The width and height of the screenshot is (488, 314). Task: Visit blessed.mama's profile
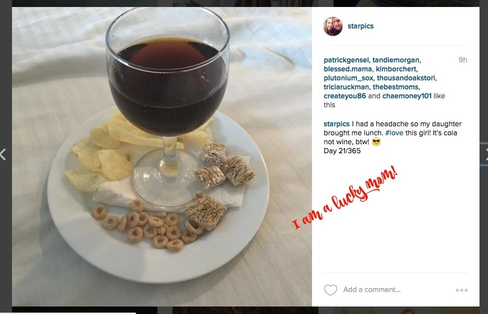tap(347, 69)
